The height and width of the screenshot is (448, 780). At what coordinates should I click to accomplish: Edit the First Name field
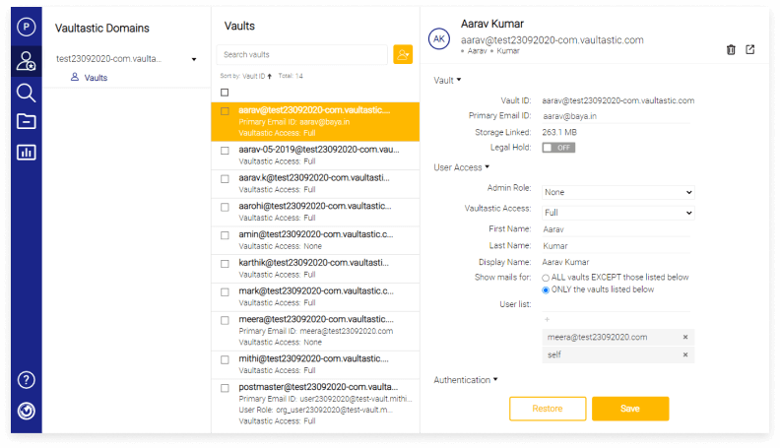click(617, 229)
